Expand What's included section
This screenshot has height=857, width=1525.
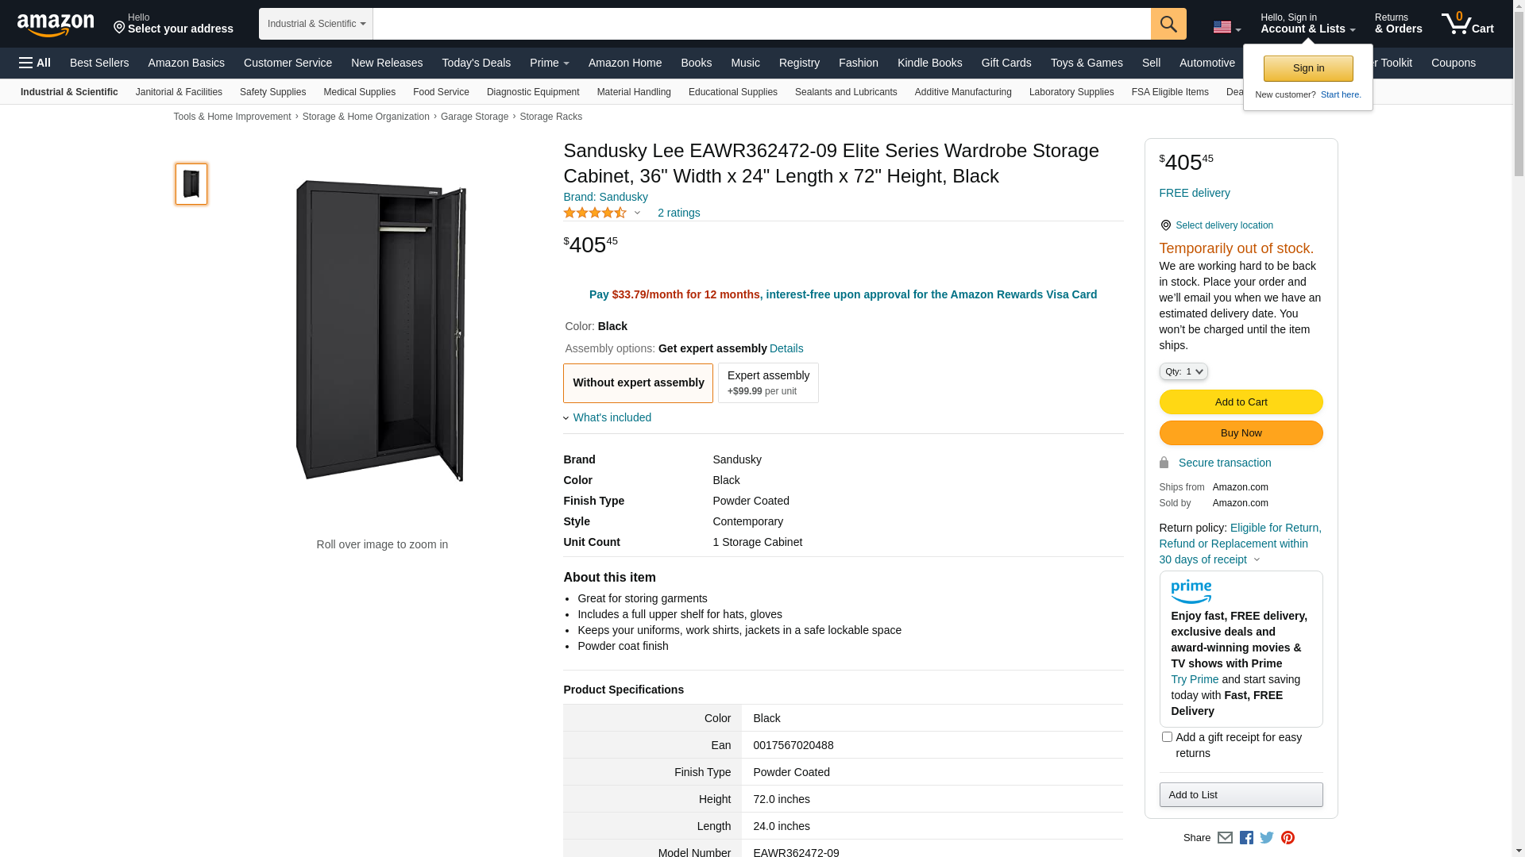coord(612,417)
